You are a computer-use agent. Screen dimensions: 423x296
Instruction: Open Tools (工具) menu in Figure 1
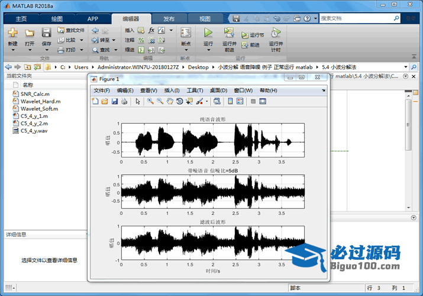coord(195,91)
